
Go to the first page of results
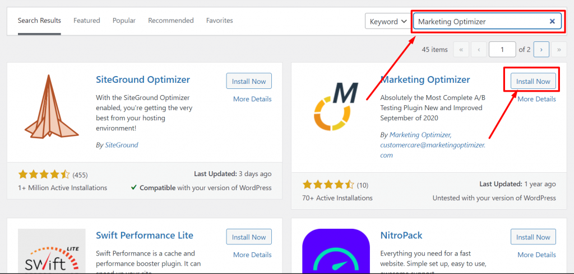click(x=461, y=50)
